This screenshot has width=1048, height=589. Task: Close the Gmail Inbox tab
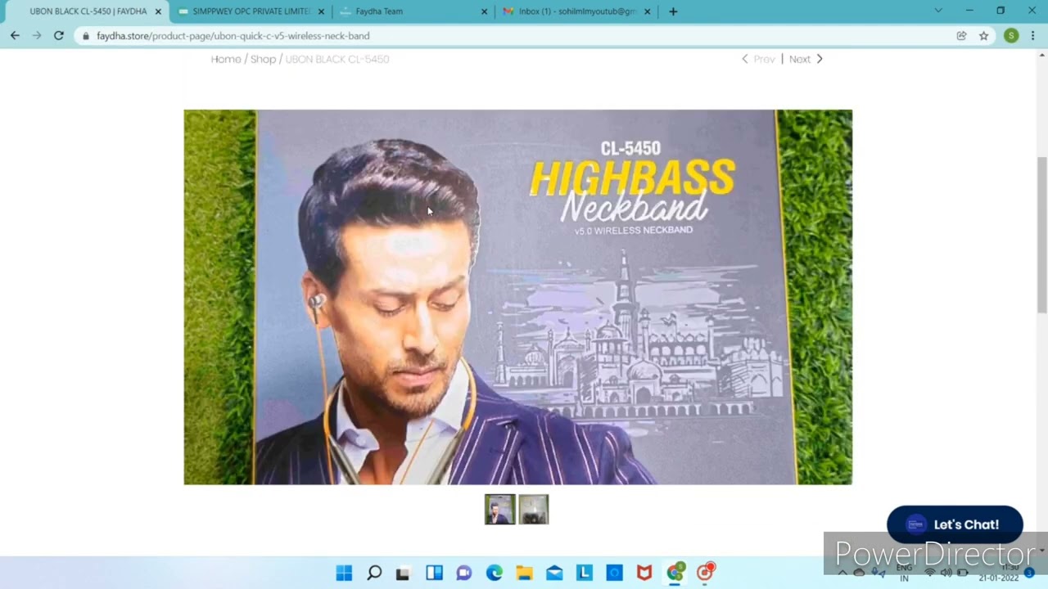tap(648, 11)
